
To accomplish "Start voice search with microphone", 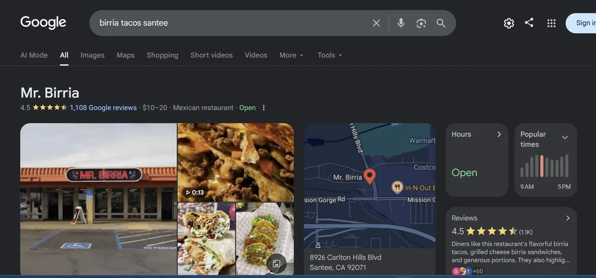I will [x=401, y=23].
